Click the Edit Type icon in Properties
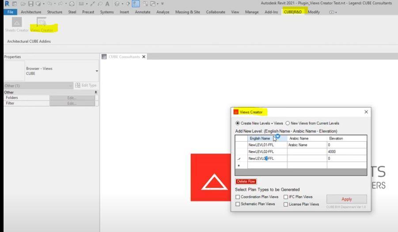398x232 pixels. pos(78,85)
